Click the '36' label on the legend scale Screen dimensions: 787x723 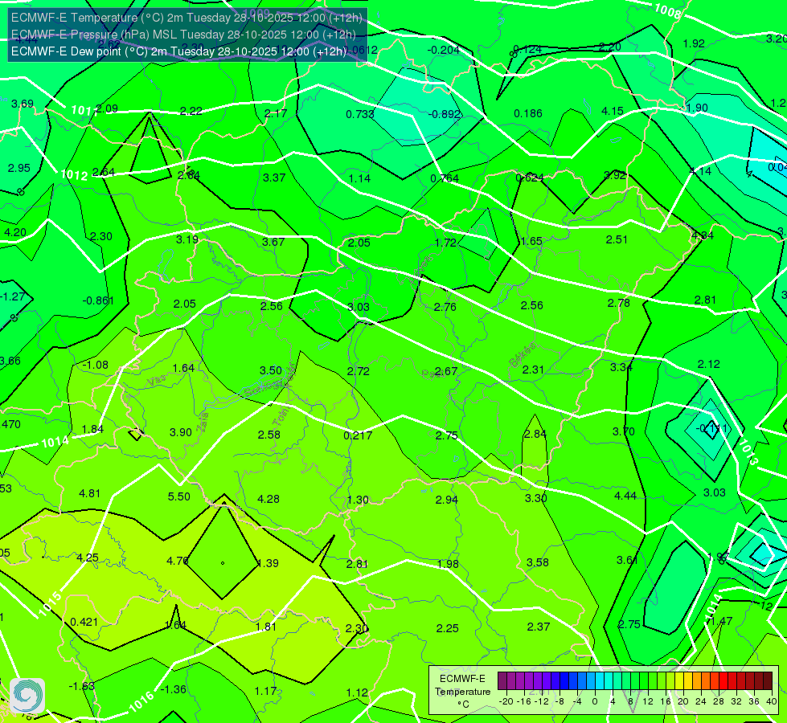[x=753, y=701]
